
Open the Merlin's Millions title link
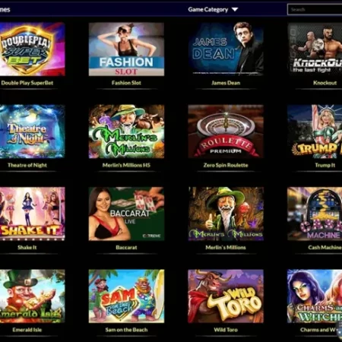(x=226, y=248)
